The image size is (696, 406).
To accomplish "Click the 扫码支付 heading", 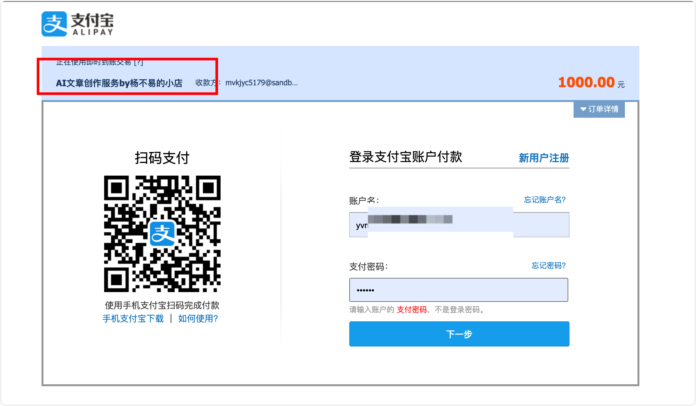I will [162, 158].
